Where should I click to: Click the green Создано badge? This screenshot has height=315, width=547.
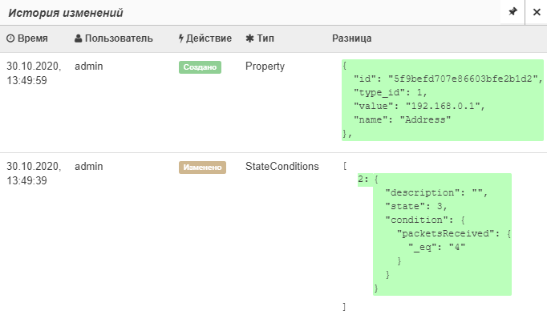[x=200, y=67]
